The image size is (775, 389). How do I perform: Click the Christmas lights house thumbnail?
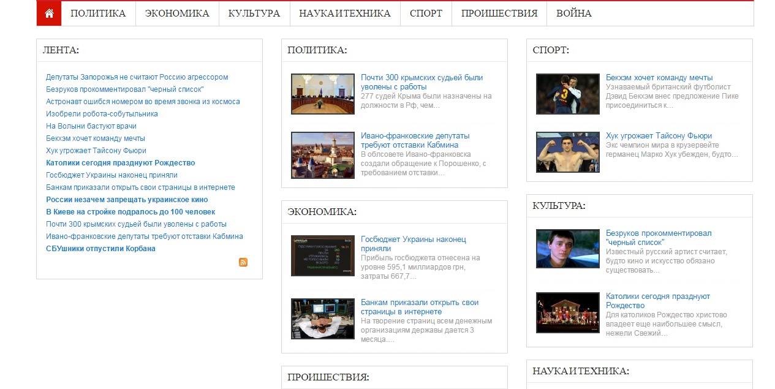point(568,312)
